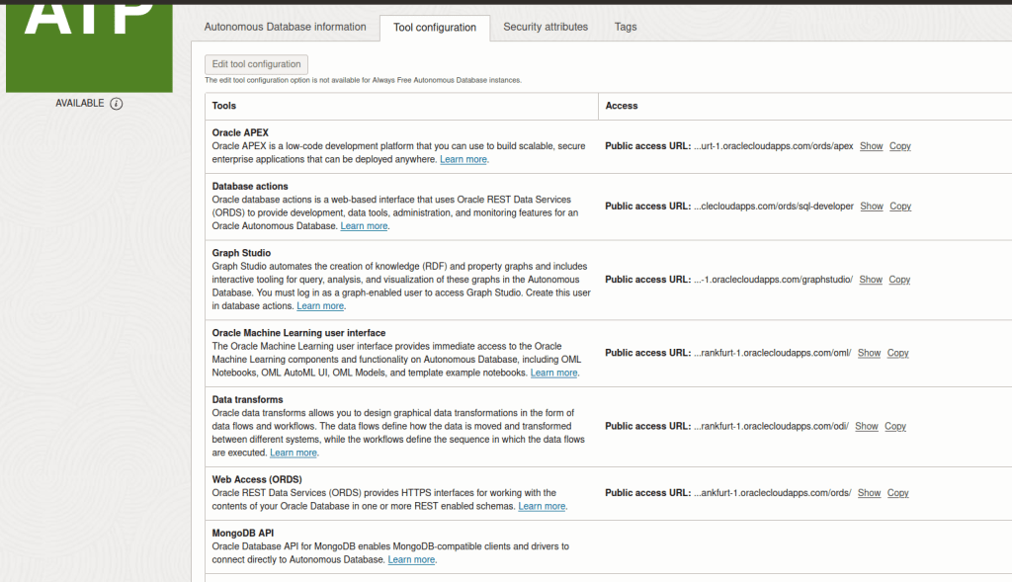The image size is (1012, 582).
Task: Show the Oracle APEX public access URL
Action: 871,146
